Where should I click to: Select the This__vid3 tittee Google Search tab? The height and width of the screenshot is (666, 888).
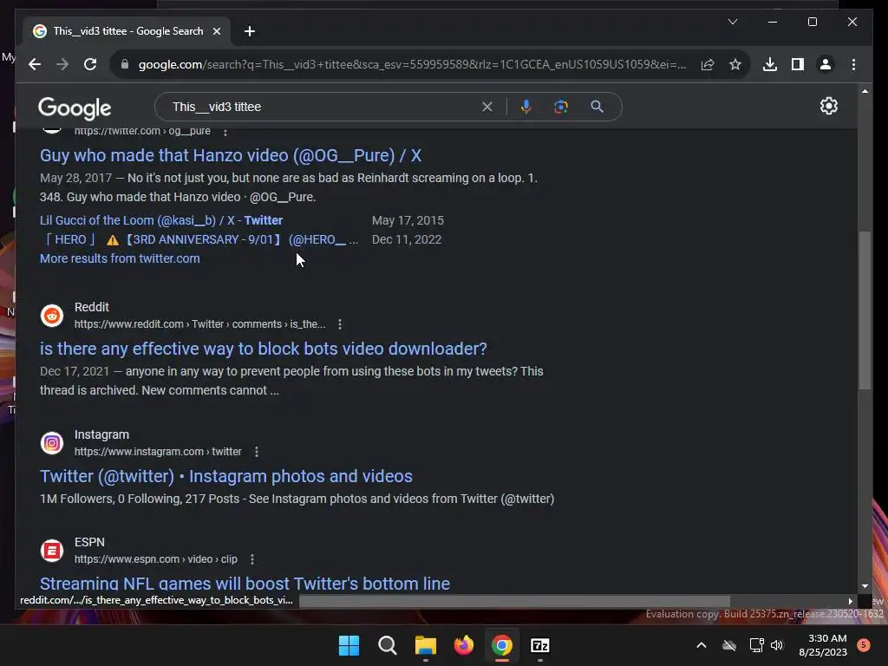(x=127, y=31)
